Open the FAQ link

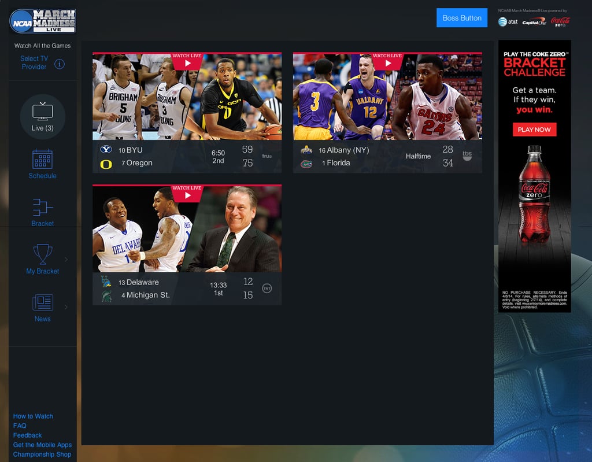pos(20,426)
